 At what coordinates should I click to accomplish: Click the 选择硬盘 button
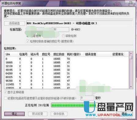[x=14, y=23]
